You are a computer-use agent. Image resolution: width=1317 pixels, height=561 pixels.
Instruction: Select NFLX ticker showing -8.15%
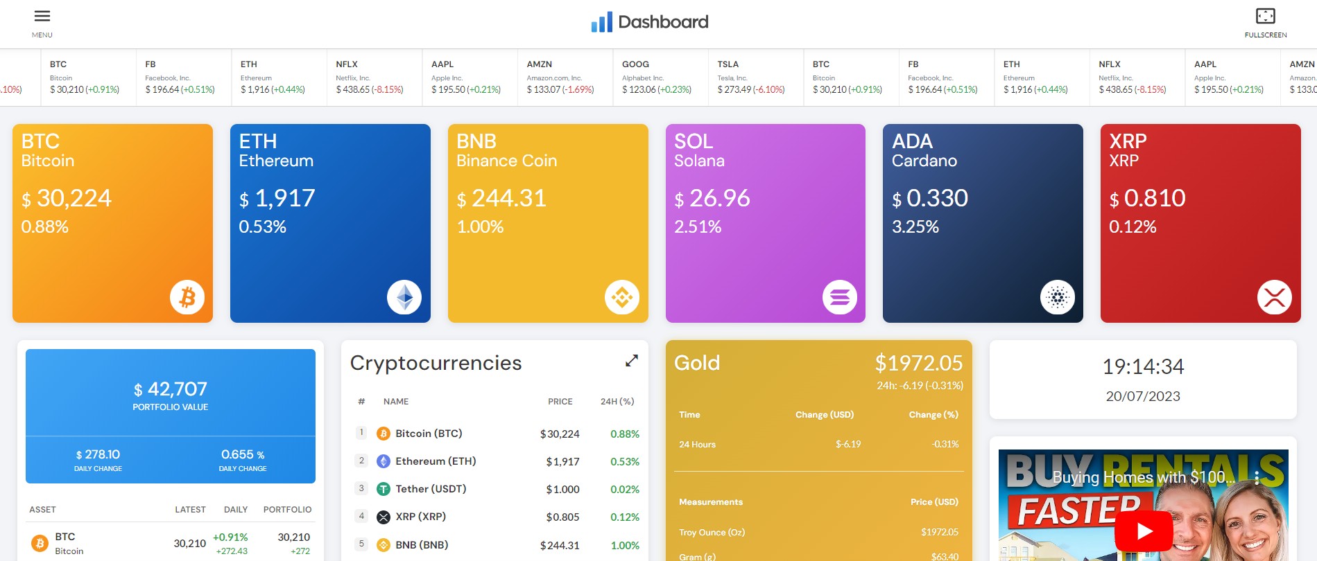(x=375, y=78)
